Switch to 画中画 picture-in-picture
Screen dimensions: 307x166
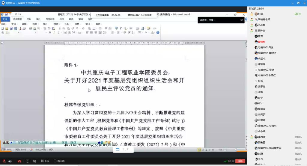59,161
